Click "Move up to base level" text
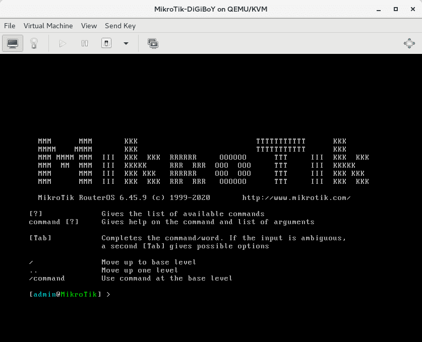This screenshot has width=422, height=342. pyautogui.click(x=149, y=262)
